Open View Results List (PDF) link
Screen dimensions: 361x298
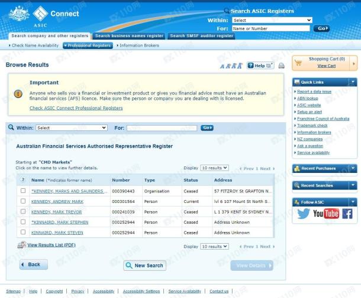click(51, 245)
